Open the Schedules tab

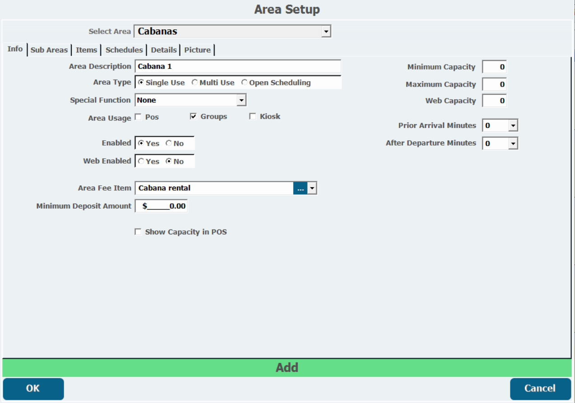pyautogui.click(x=124, y=50)
